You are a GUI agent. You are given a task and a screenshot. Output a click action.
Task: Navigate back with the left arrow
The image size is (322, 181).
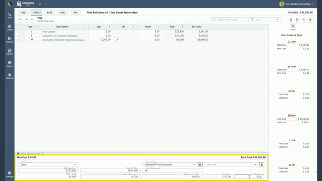pyautogui.click(x=40, y=4)
